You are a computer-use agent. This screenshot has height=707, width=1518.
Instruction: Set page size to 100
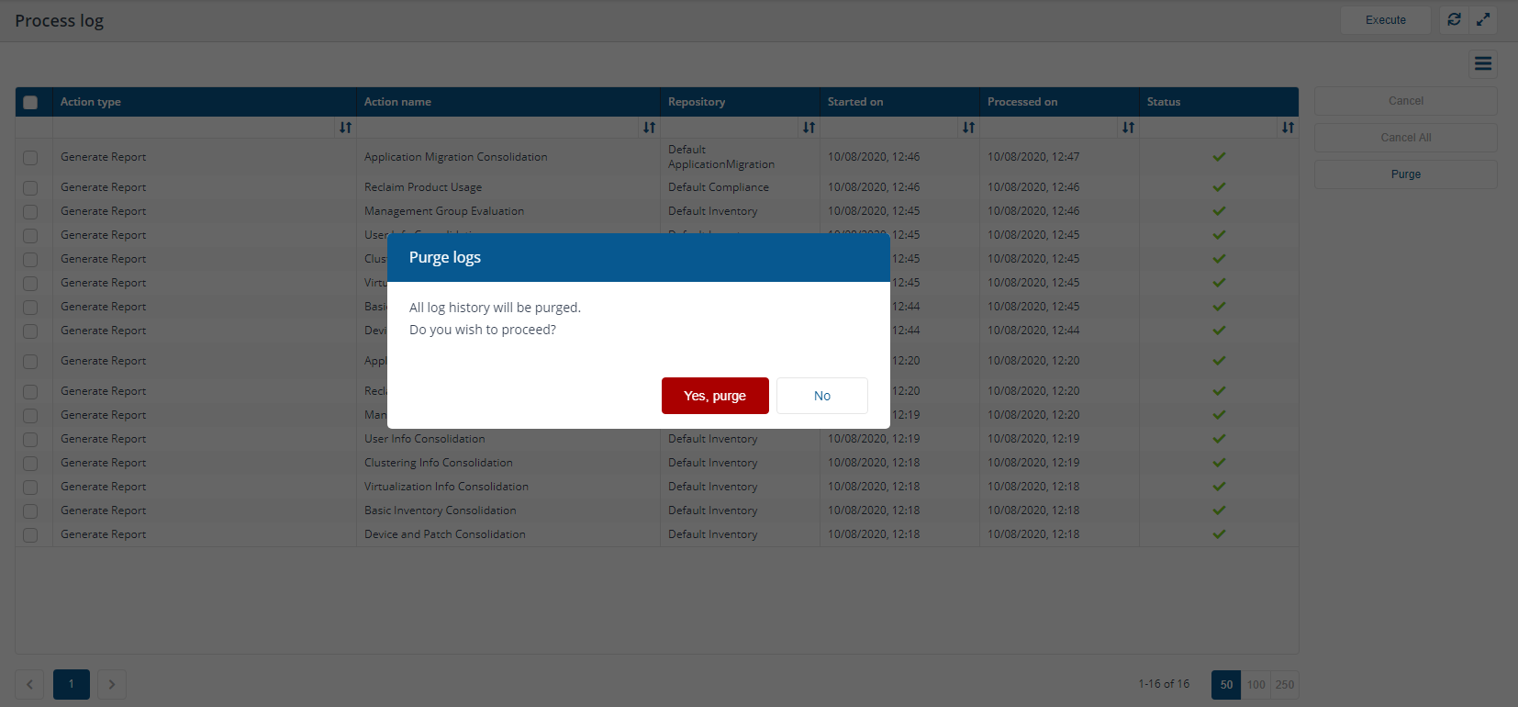pyautogui.click(x=1256, y=685)
